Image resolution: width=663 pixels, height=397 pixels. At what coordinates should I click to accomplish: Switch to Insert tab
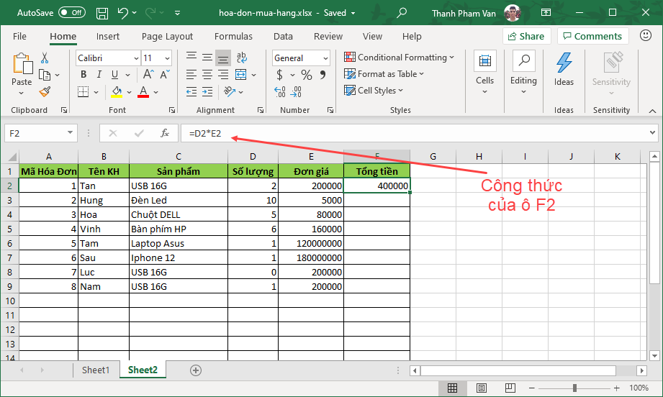click(x=108, y=37)
